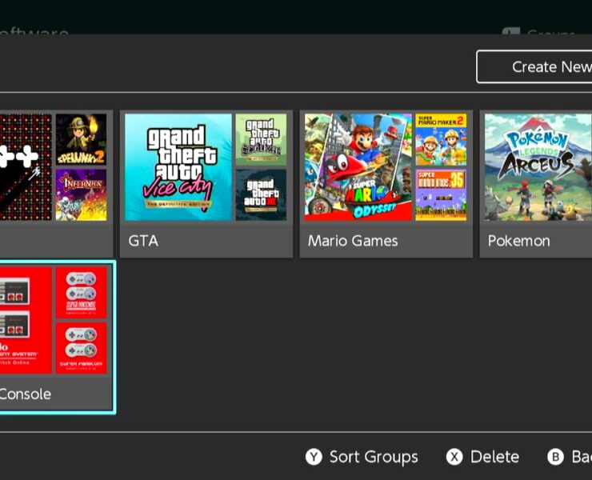Click Super Mario Odyssey cover thumbnail
This screenshot has height=480, width=592.
(x=358, y=167)
